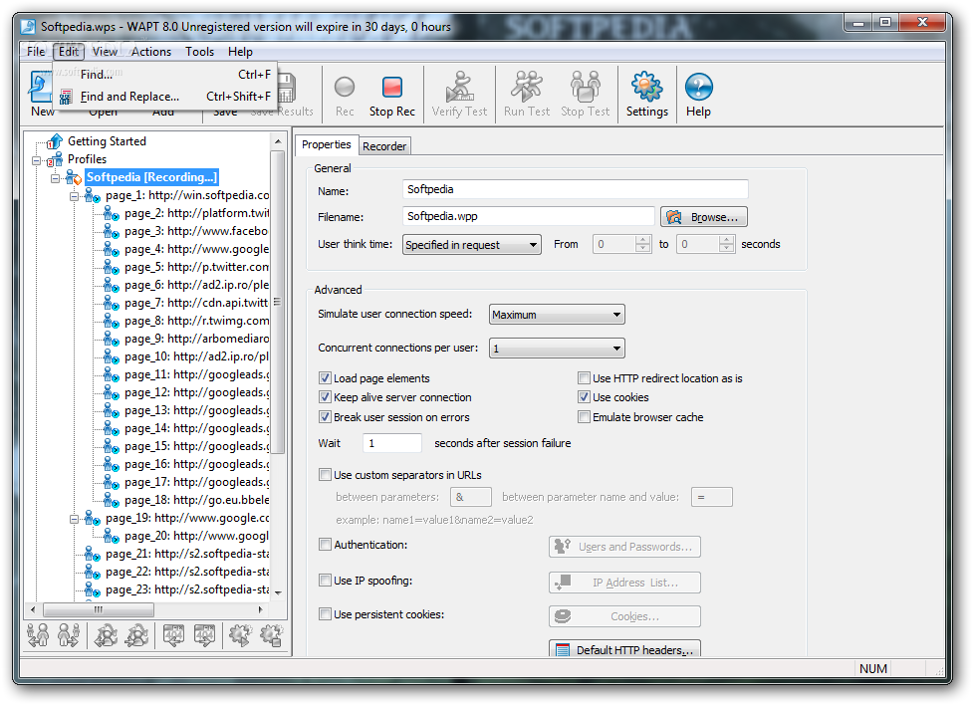
Task: Click the page_2 request icon
Action: coord(112,213)
